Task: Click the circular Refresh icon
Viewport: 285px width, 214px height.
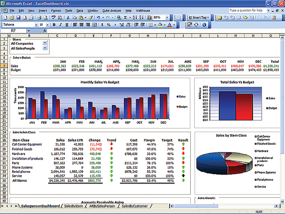Action: 196,25
